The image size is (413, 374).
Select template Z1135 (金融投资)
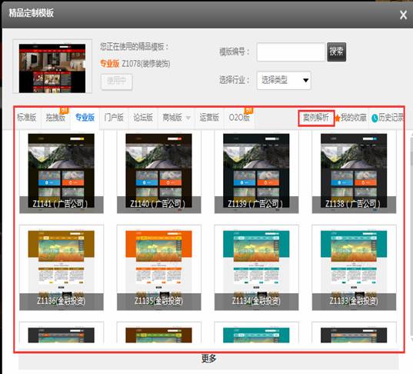(159, 268)
